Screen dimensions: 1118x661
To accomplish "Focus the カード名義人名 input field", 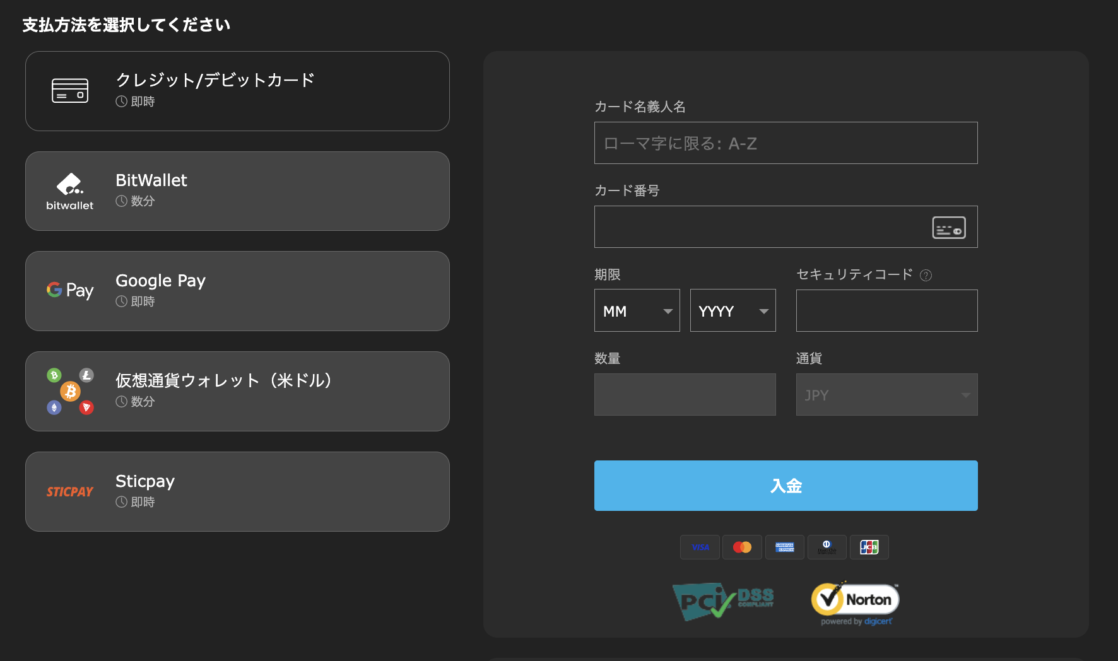I will [786, 143].
